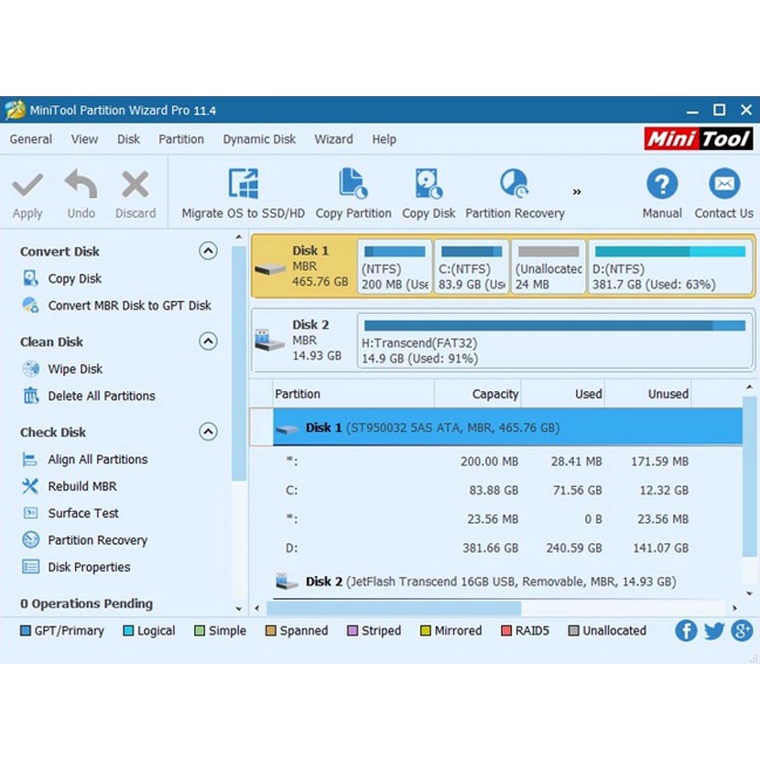The width and height of the screenshot is (760, 760).
Task: Click the Mirrored legend swatch
Action: point(425,631)
